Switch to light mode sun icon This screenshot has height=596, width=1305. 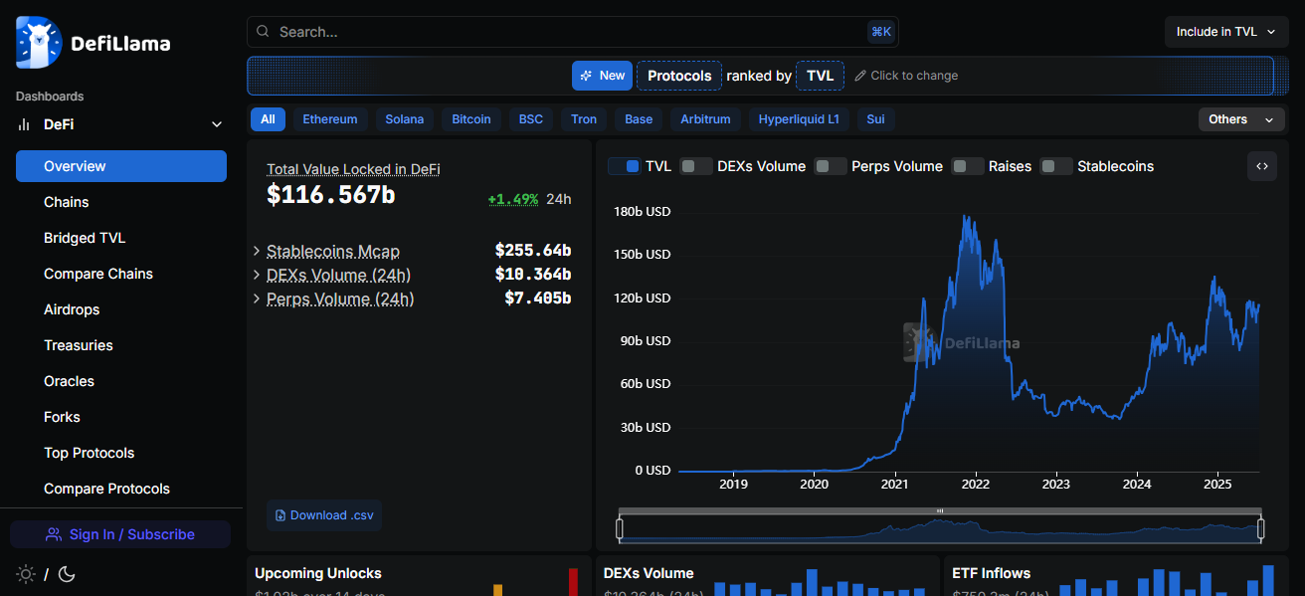(26, 574)
